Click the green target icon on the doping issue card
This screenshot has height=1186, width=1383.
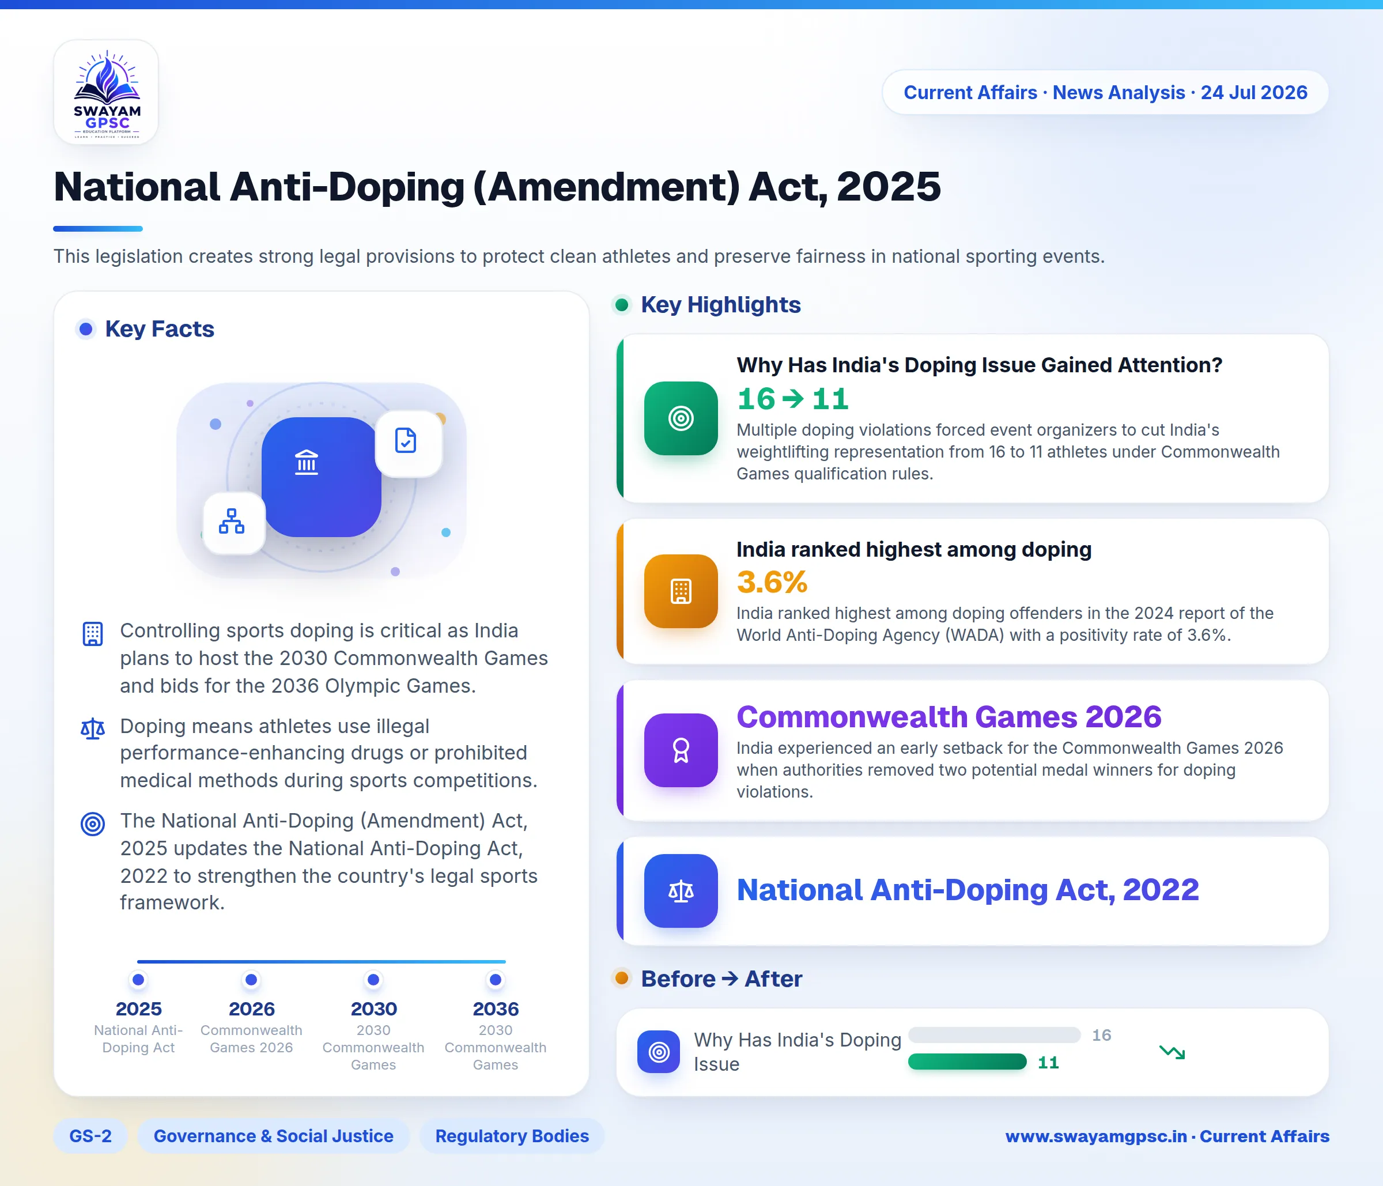[x=681, y=418]
